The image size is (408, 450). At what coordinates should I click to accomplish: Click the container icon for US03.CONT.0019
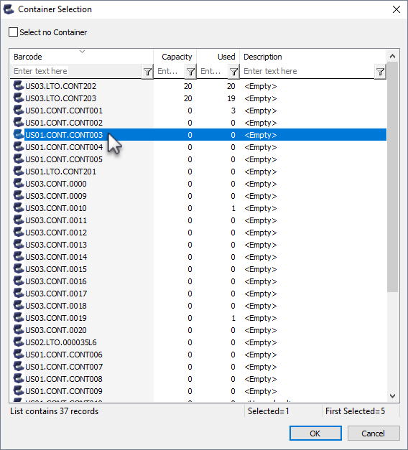tap(19, 318)
